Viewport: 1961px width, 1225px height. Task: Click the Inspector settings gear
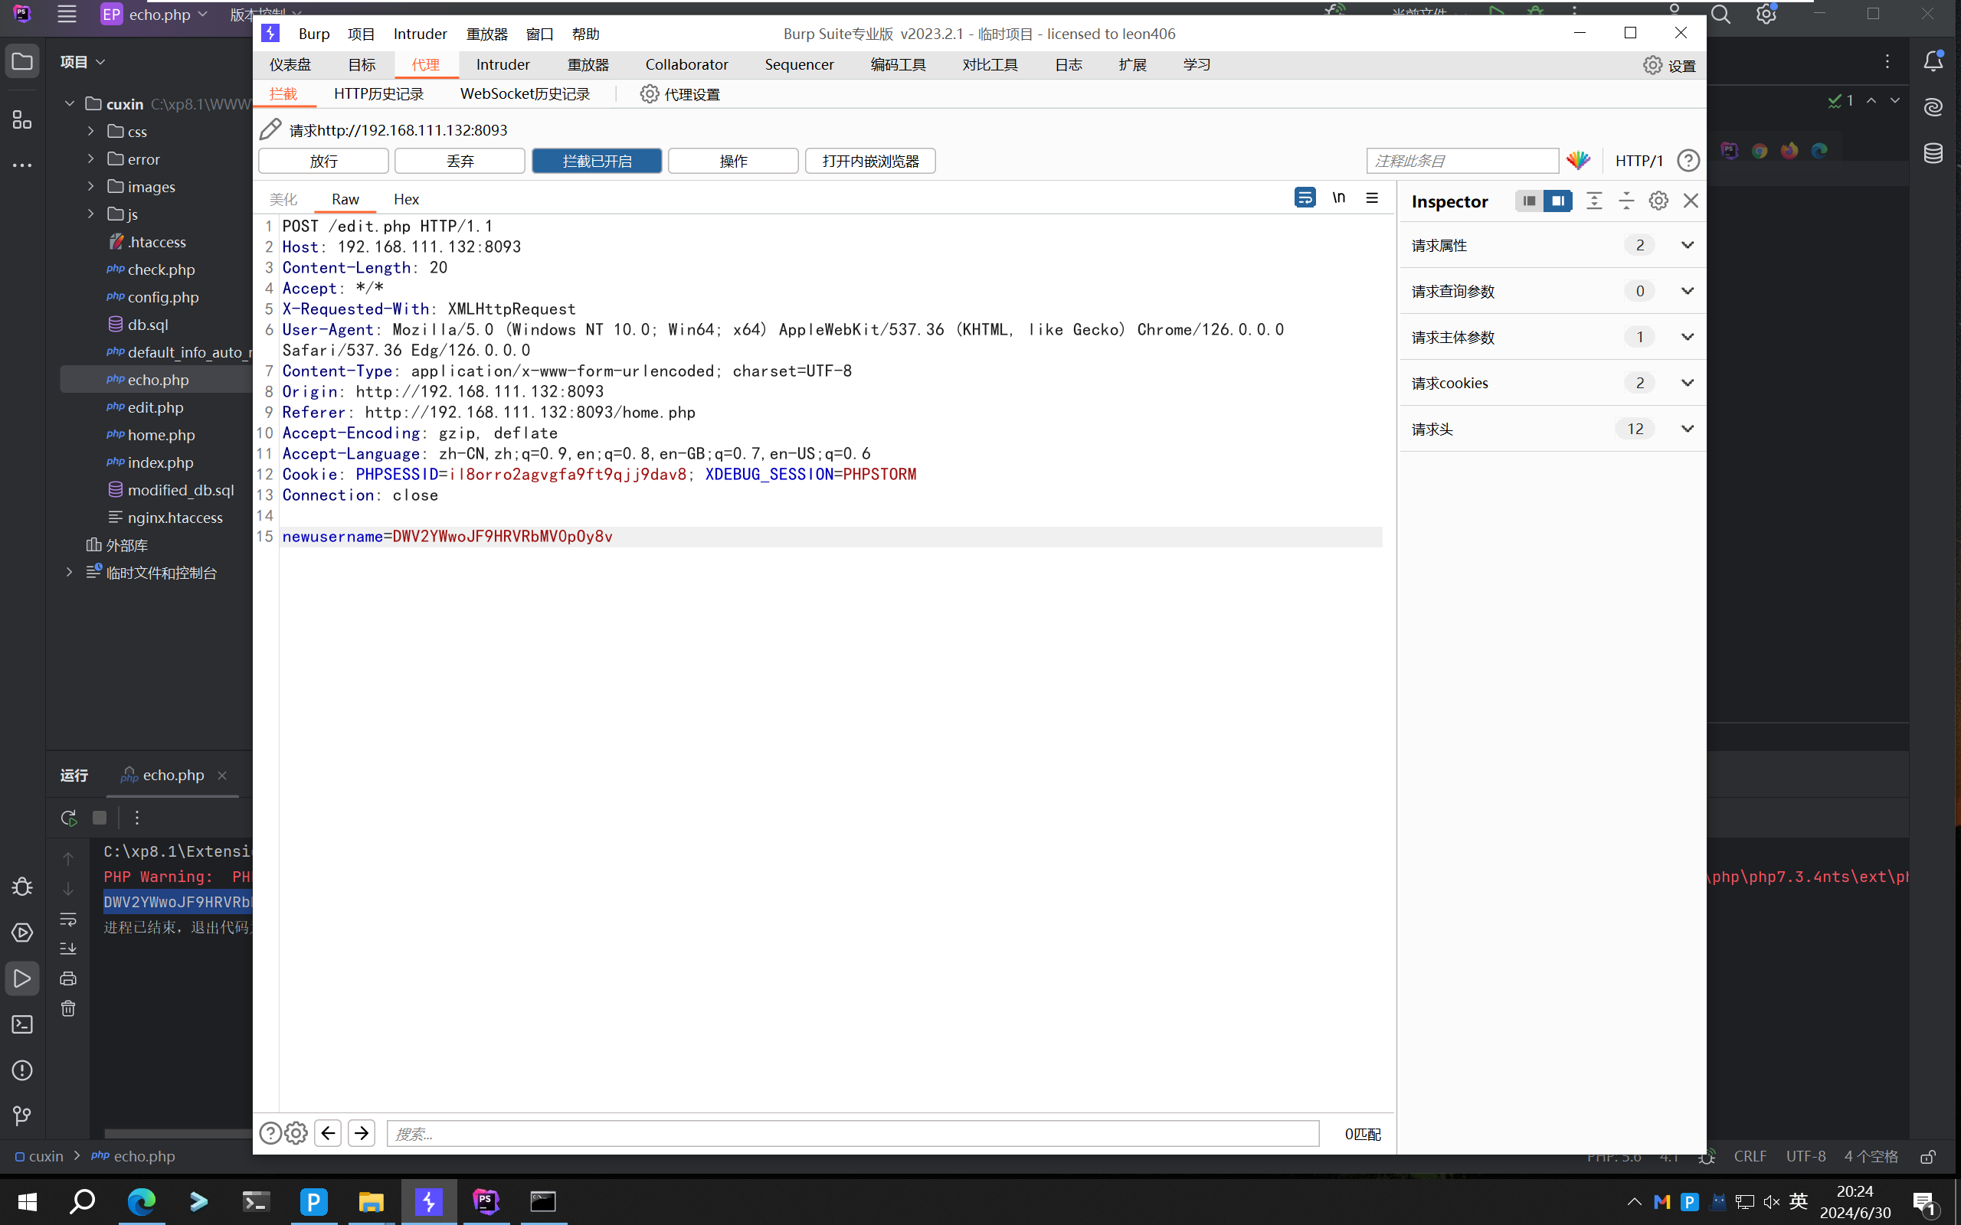pos(1658,201)
